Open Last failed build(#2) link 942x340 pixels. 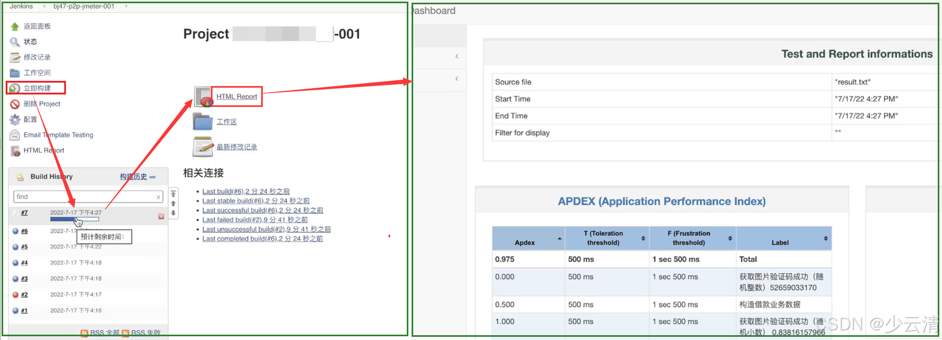[x=255, y=220]
